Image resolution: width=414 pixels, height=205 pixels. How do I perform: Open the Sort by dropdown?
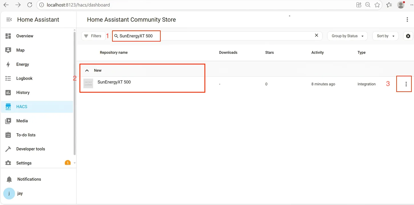385,36
